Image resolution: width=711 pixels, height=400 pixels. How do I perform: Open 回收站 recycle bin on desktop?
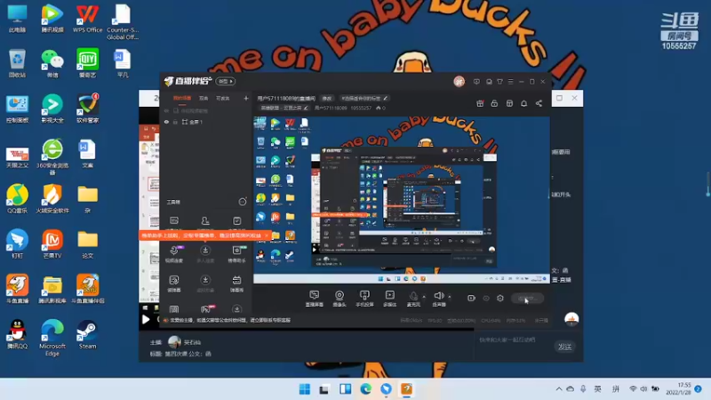[17, 63]
